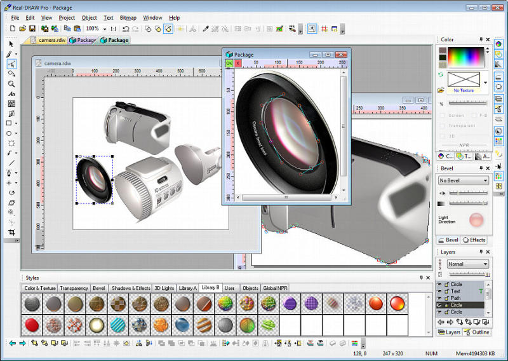
Task: Select the Ellipse shape tool
Action: tap(9, 133)
